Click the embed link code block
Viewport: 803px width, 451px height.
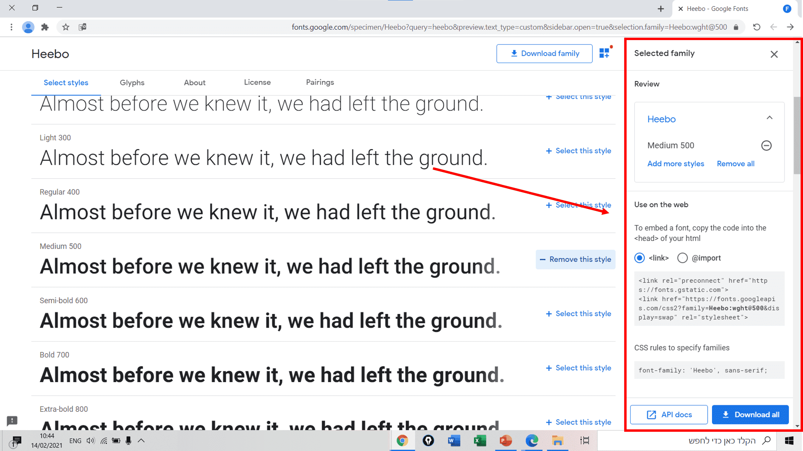point(709,299)
